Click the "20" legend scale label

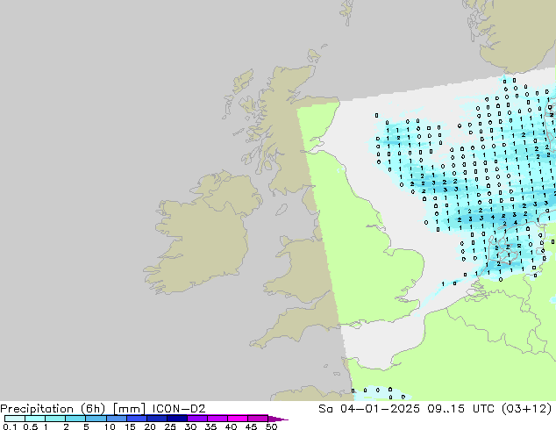tap(150, 426)
